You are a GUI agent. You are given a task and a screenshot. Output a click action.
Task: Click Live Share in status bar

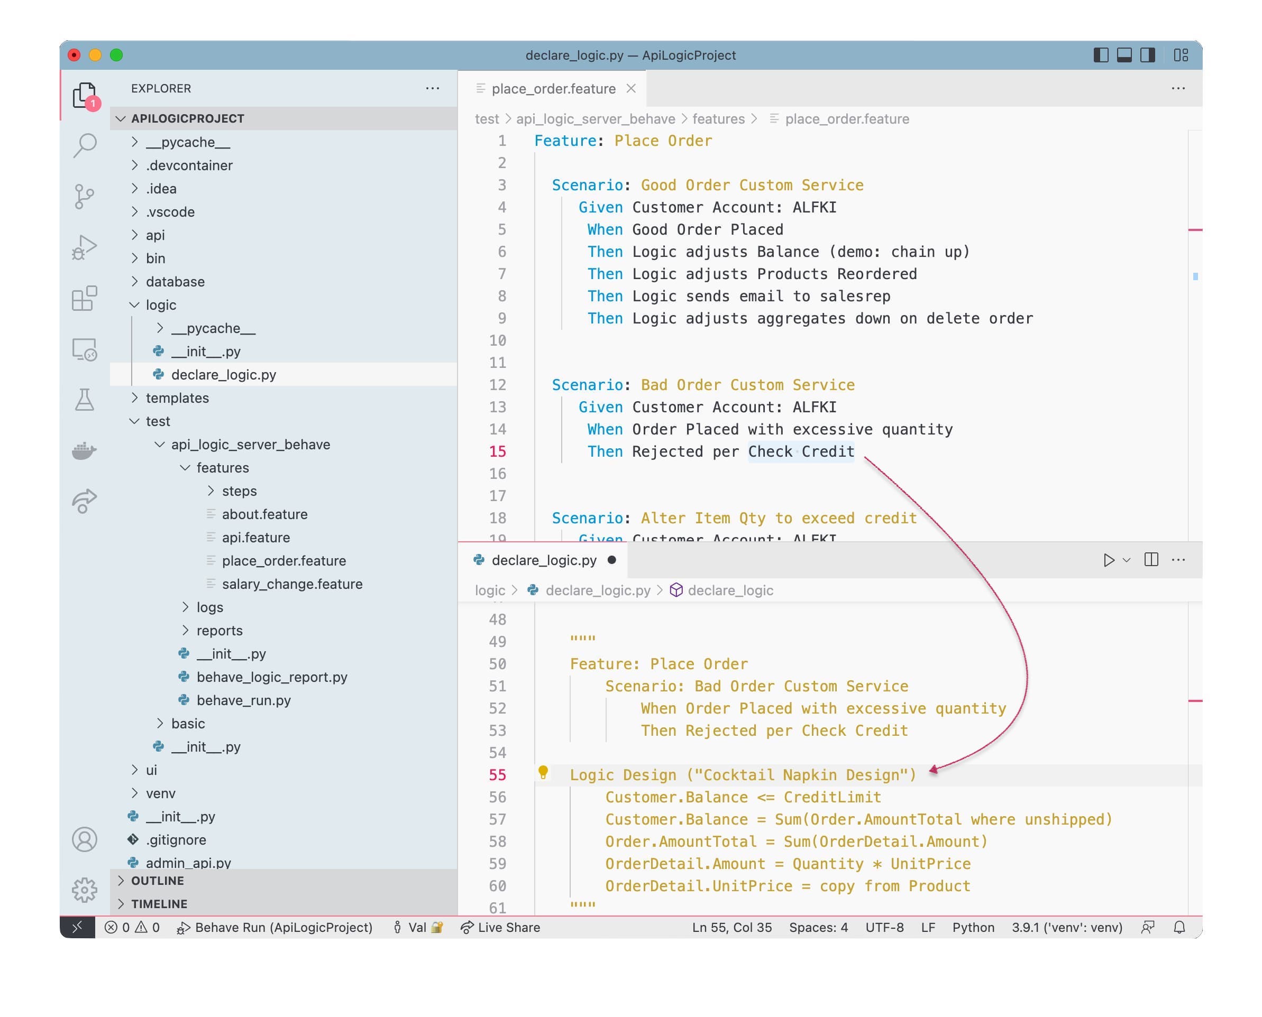pos(501,927)
